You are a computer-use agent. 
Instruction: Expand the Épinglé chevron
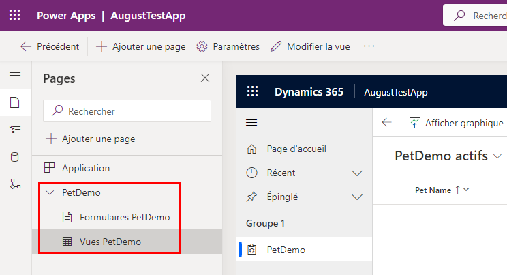[x=357, y=197]
